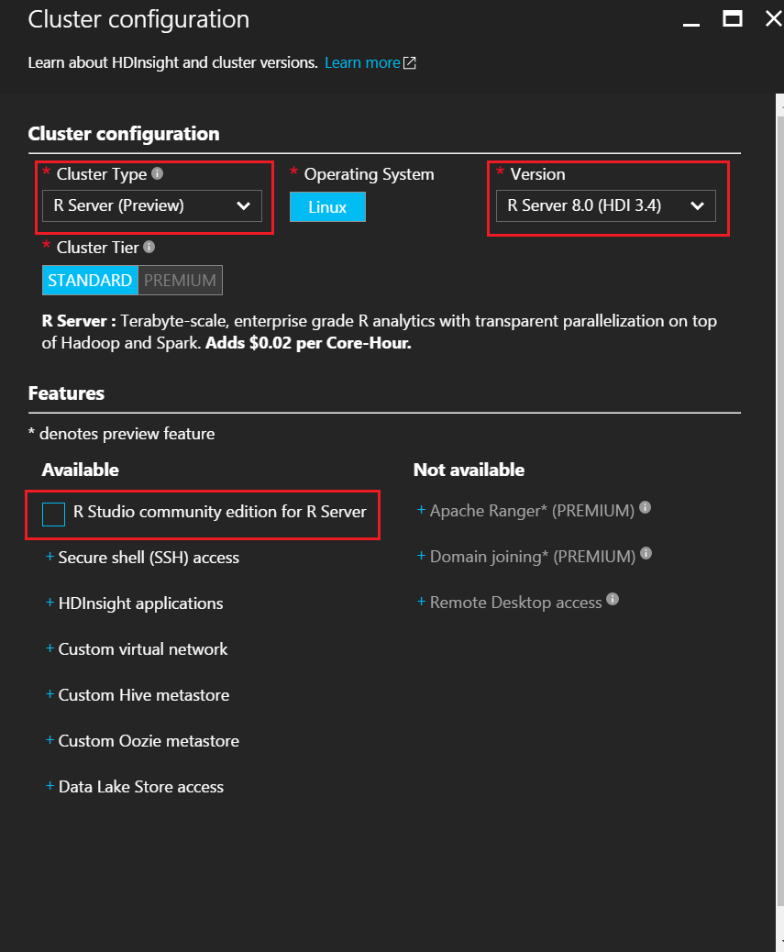Enable R Studio community edition checkbox

53,515
